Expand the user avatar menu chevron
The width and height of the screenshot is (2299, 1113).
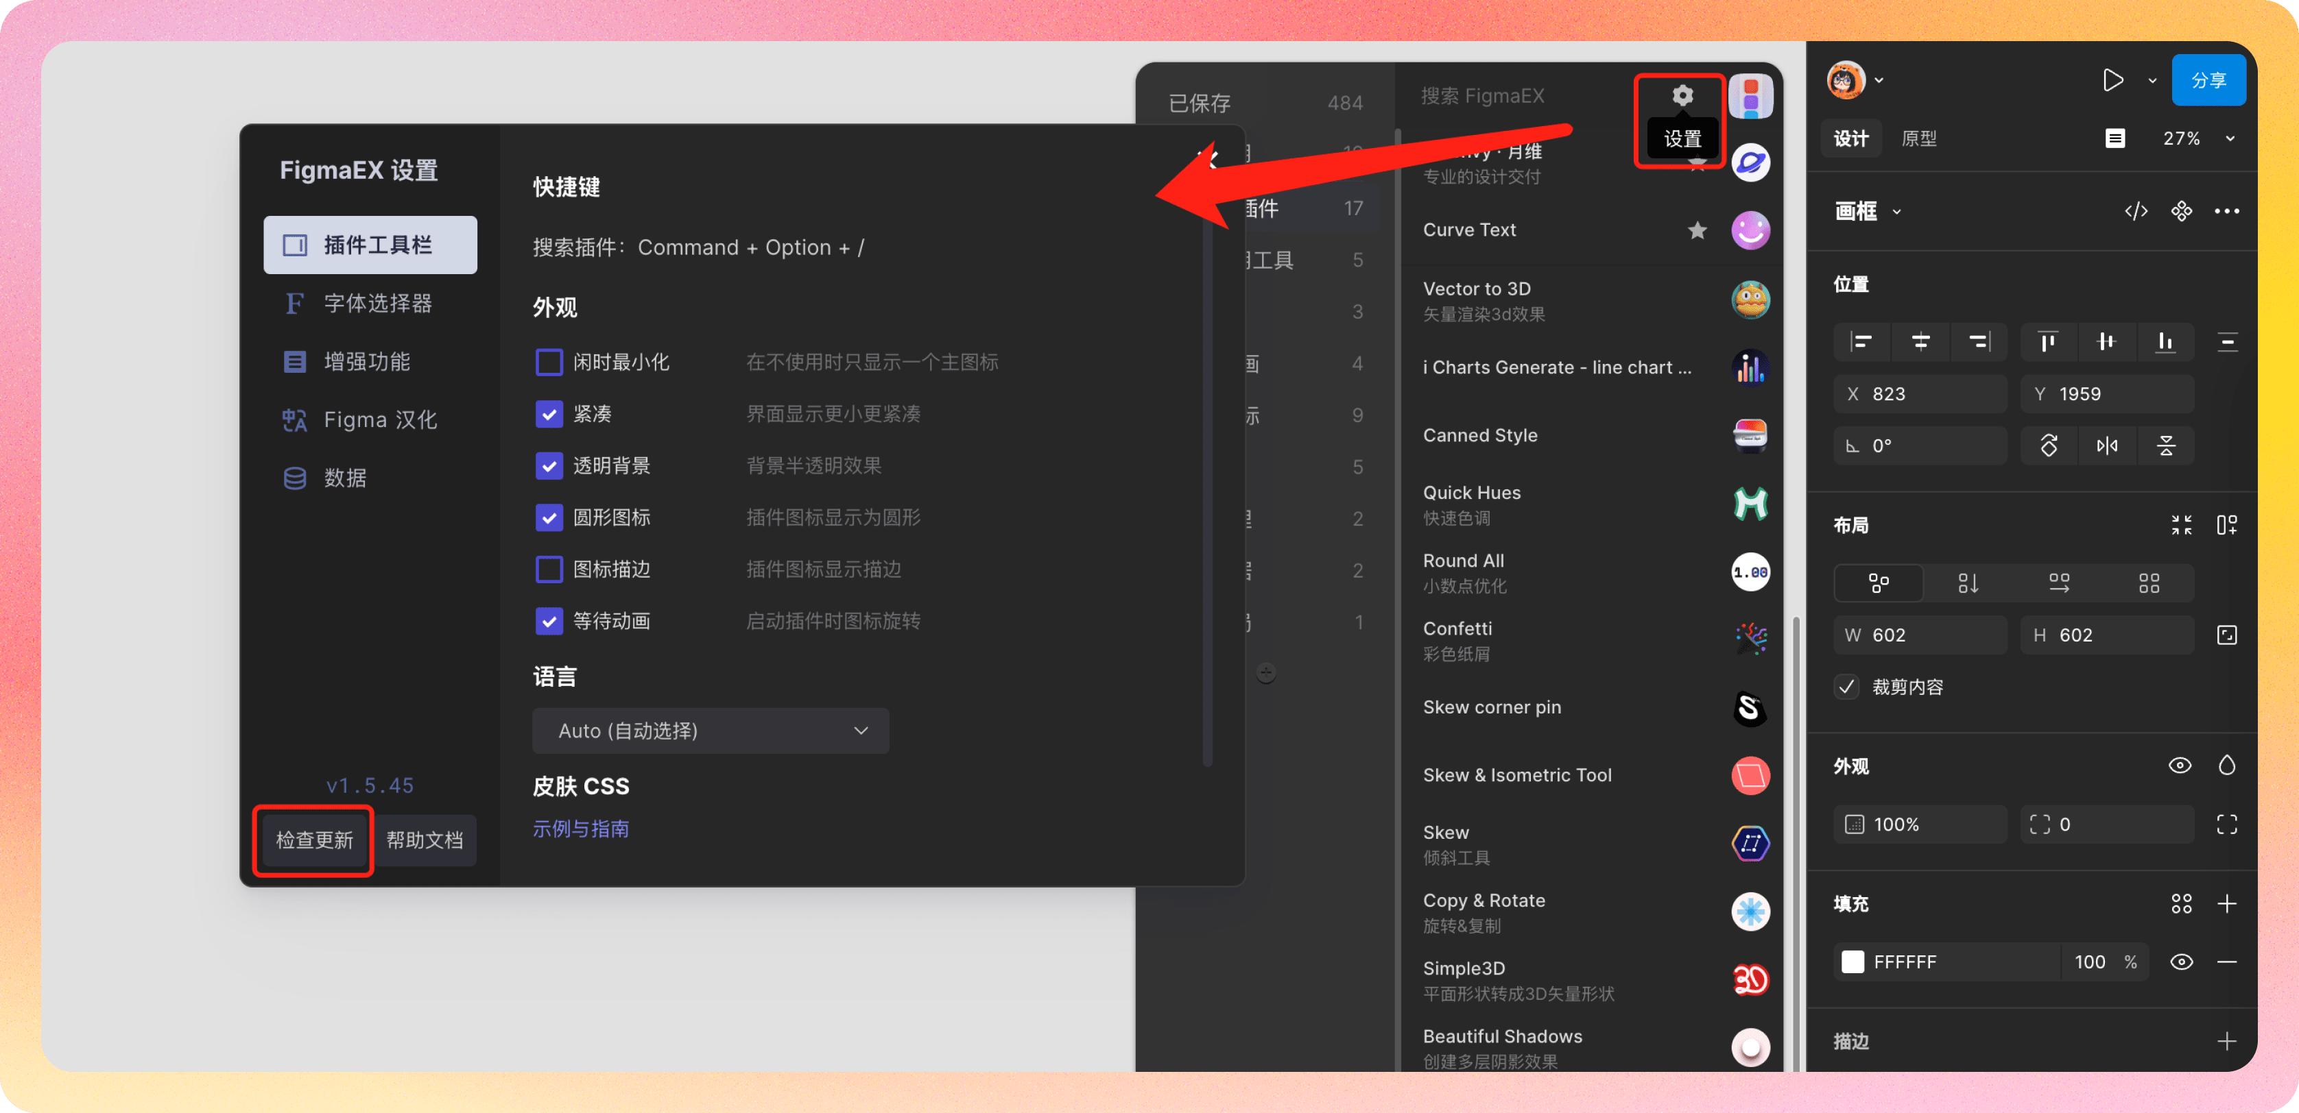coord(1879,80)
